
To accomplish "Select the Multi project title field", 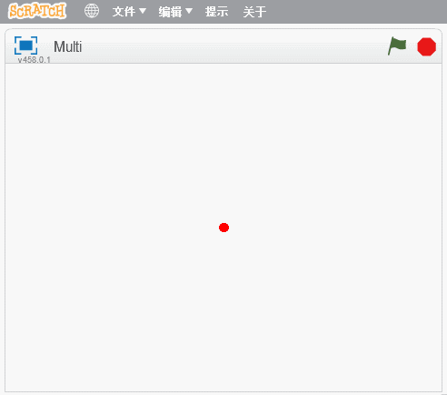I will tap(68, 46).
